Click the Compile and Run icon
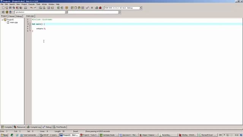Viewport: 243px width, 137px height. [79, 8]
